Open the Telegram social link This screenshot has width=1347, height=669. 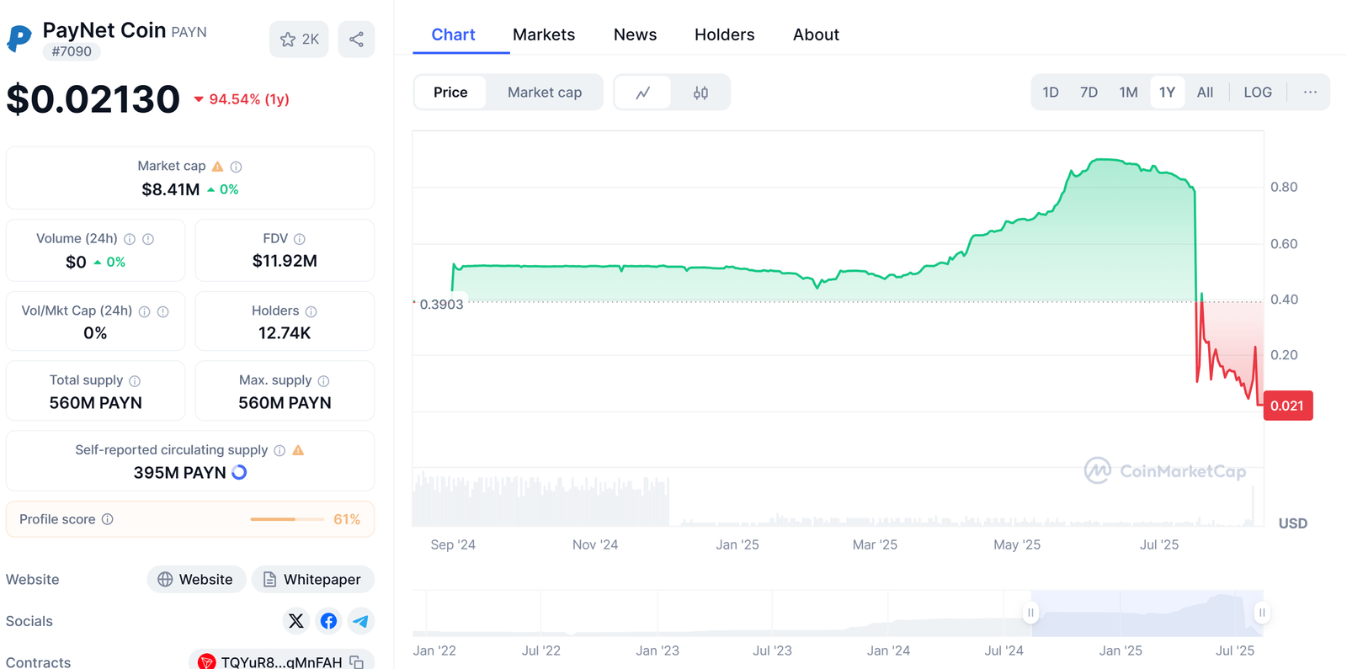tap(360, 621)
